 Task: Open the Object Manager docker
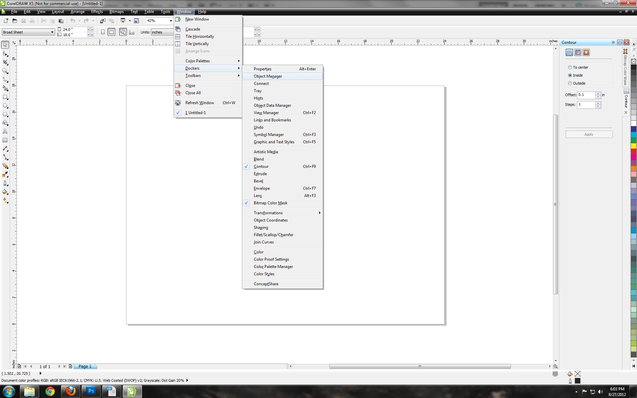click(282, 76)
